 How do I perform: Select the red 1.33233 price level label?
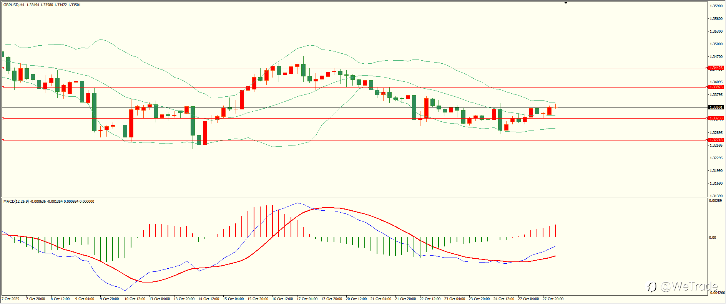tap(716, 118)
